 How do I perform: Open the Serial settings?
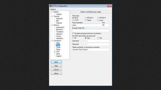[x=58, y=54]
